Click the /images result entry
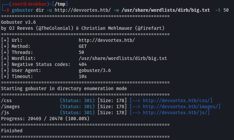 click(10, 107)
